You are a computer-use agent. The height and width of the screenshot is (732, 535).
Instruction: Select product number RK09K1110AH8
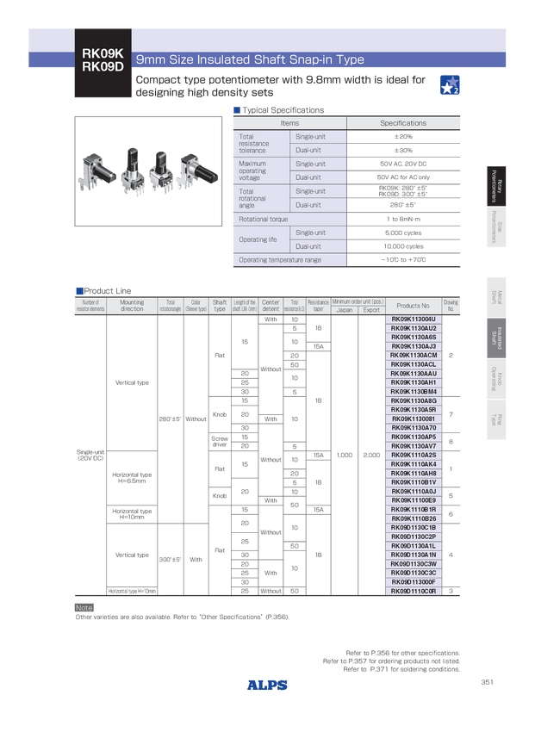[414, 473]
